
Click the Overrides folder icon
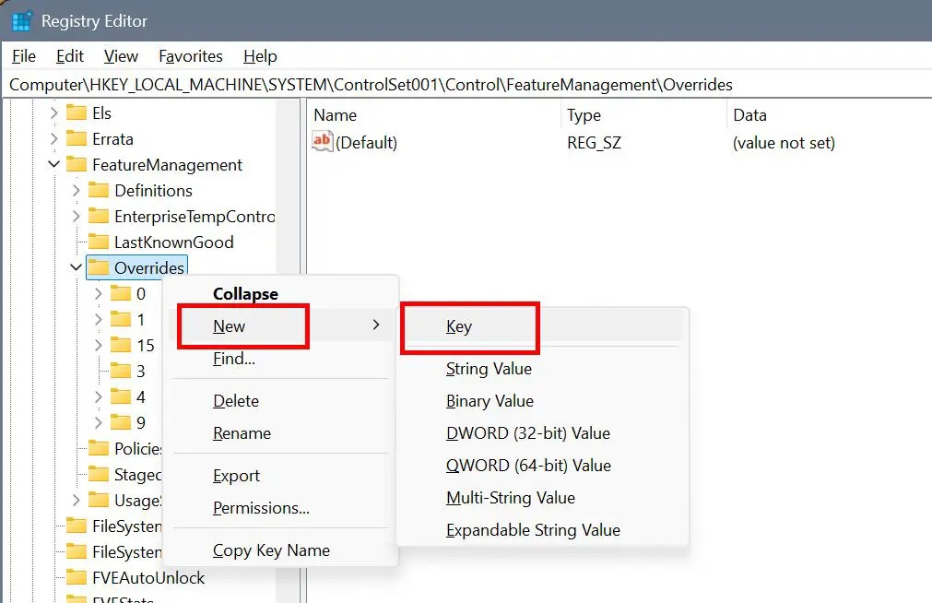point(99,267)
